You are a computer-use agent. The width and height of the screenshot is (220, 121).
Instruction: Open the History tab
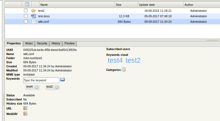pos(56,44)
